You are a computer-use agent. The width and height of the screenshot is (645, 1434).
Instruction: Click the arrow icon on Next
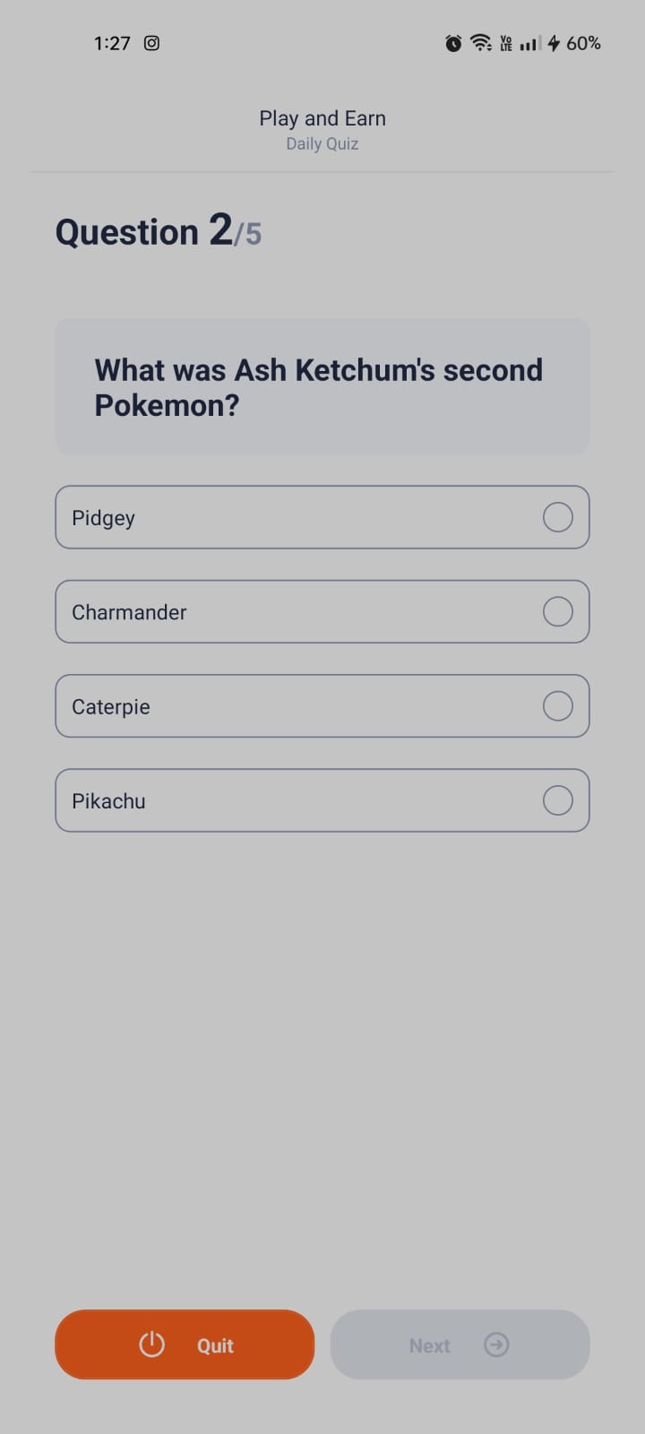pos(496,1344)
